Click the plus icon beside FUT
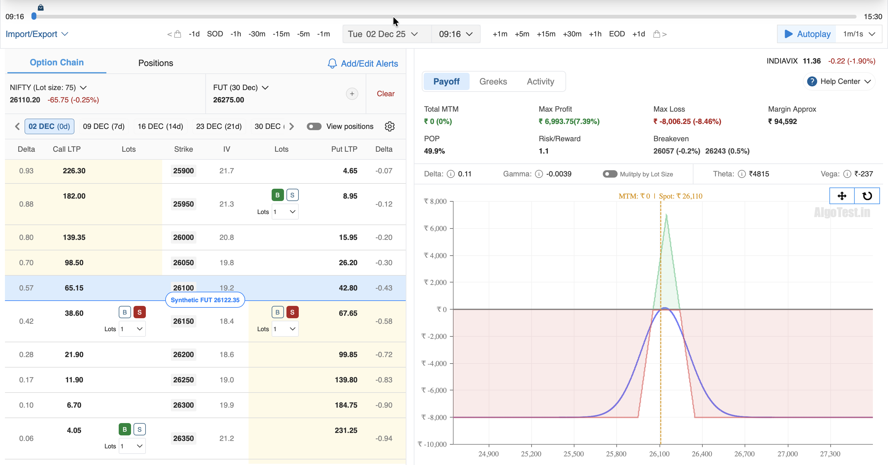888x465 pixels. 351,93
